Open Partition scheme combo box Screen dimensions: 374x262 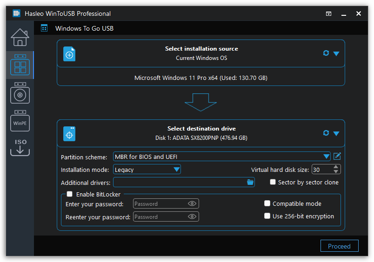[x=222, y=157]
